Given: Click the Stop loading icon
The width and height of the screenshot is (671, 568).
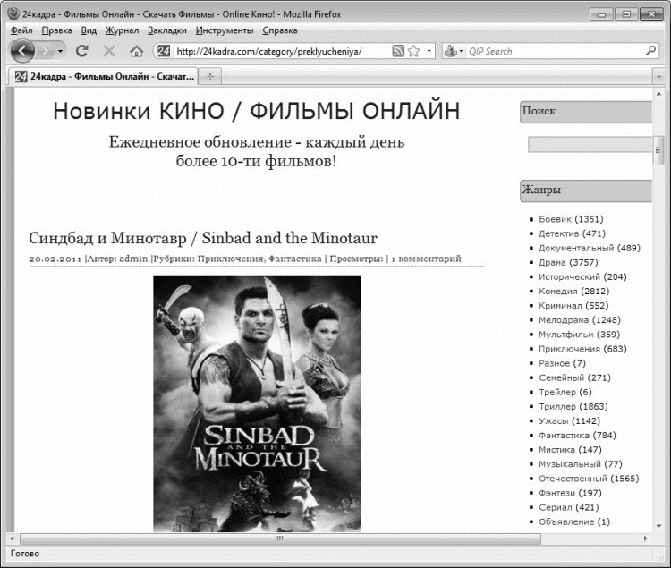Looking at the screenshot, I should pos(109,51).
